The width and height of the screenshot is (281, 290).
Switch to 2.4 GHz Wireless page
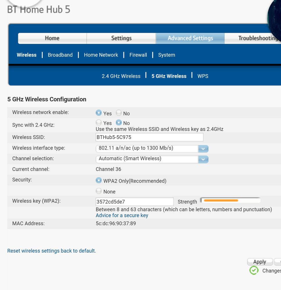[x=121, y=76]
